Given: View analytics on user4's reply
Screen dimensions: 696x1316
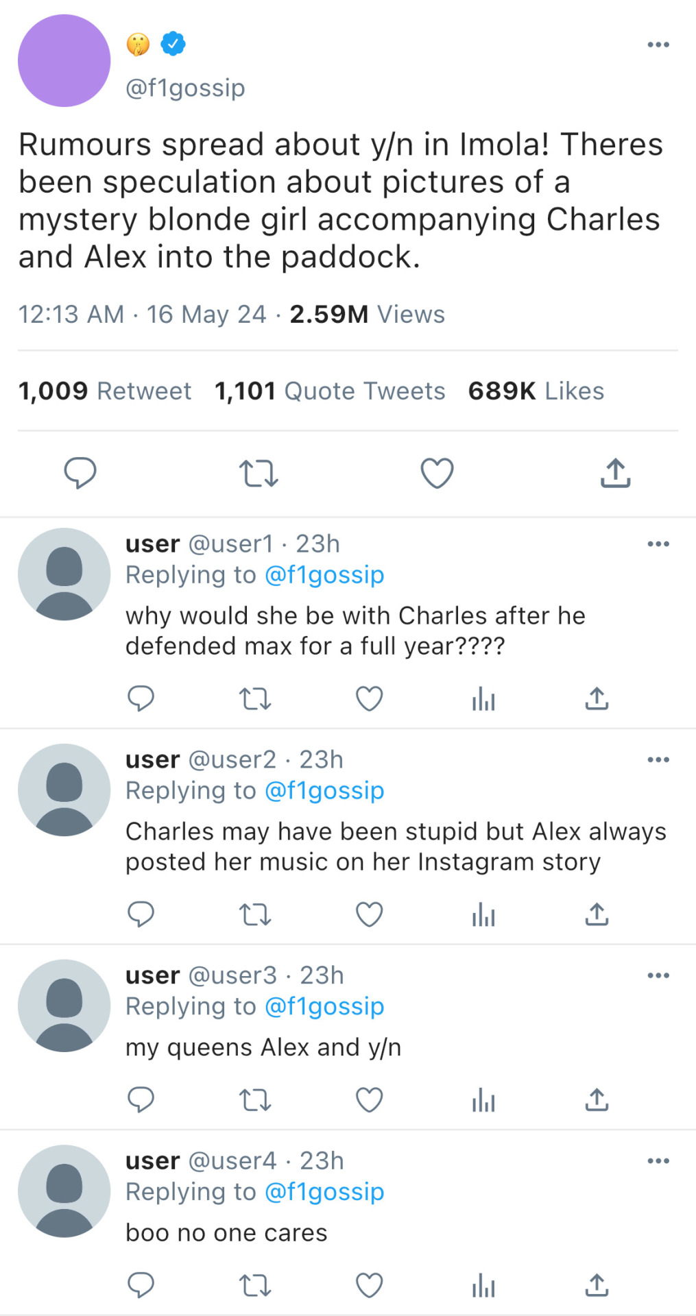Looking at the screenshot, I should pos(483,1285).
